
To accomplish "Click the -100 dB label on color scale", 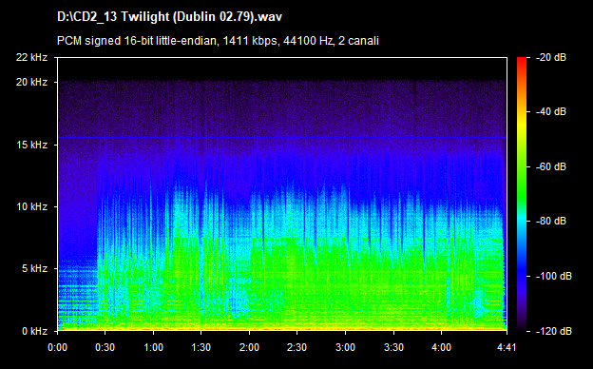I will (x=554, y=276).
